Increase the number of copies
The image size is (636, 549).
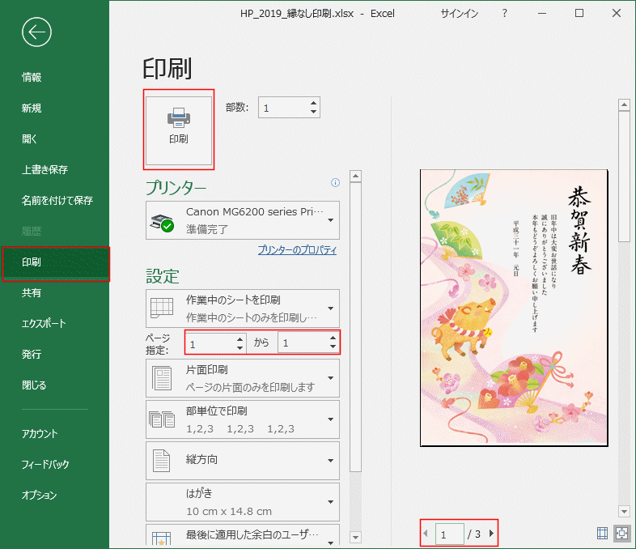[x=313, y=103]
